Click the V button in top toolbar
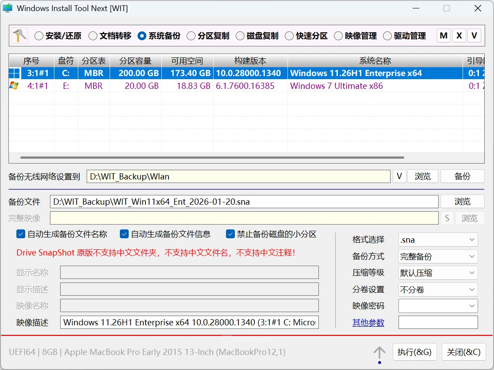This screenshot has width=494, height=370. 475,36
